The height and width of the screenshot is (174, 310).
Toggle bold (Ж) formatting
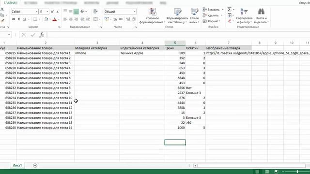coord(14,19)
